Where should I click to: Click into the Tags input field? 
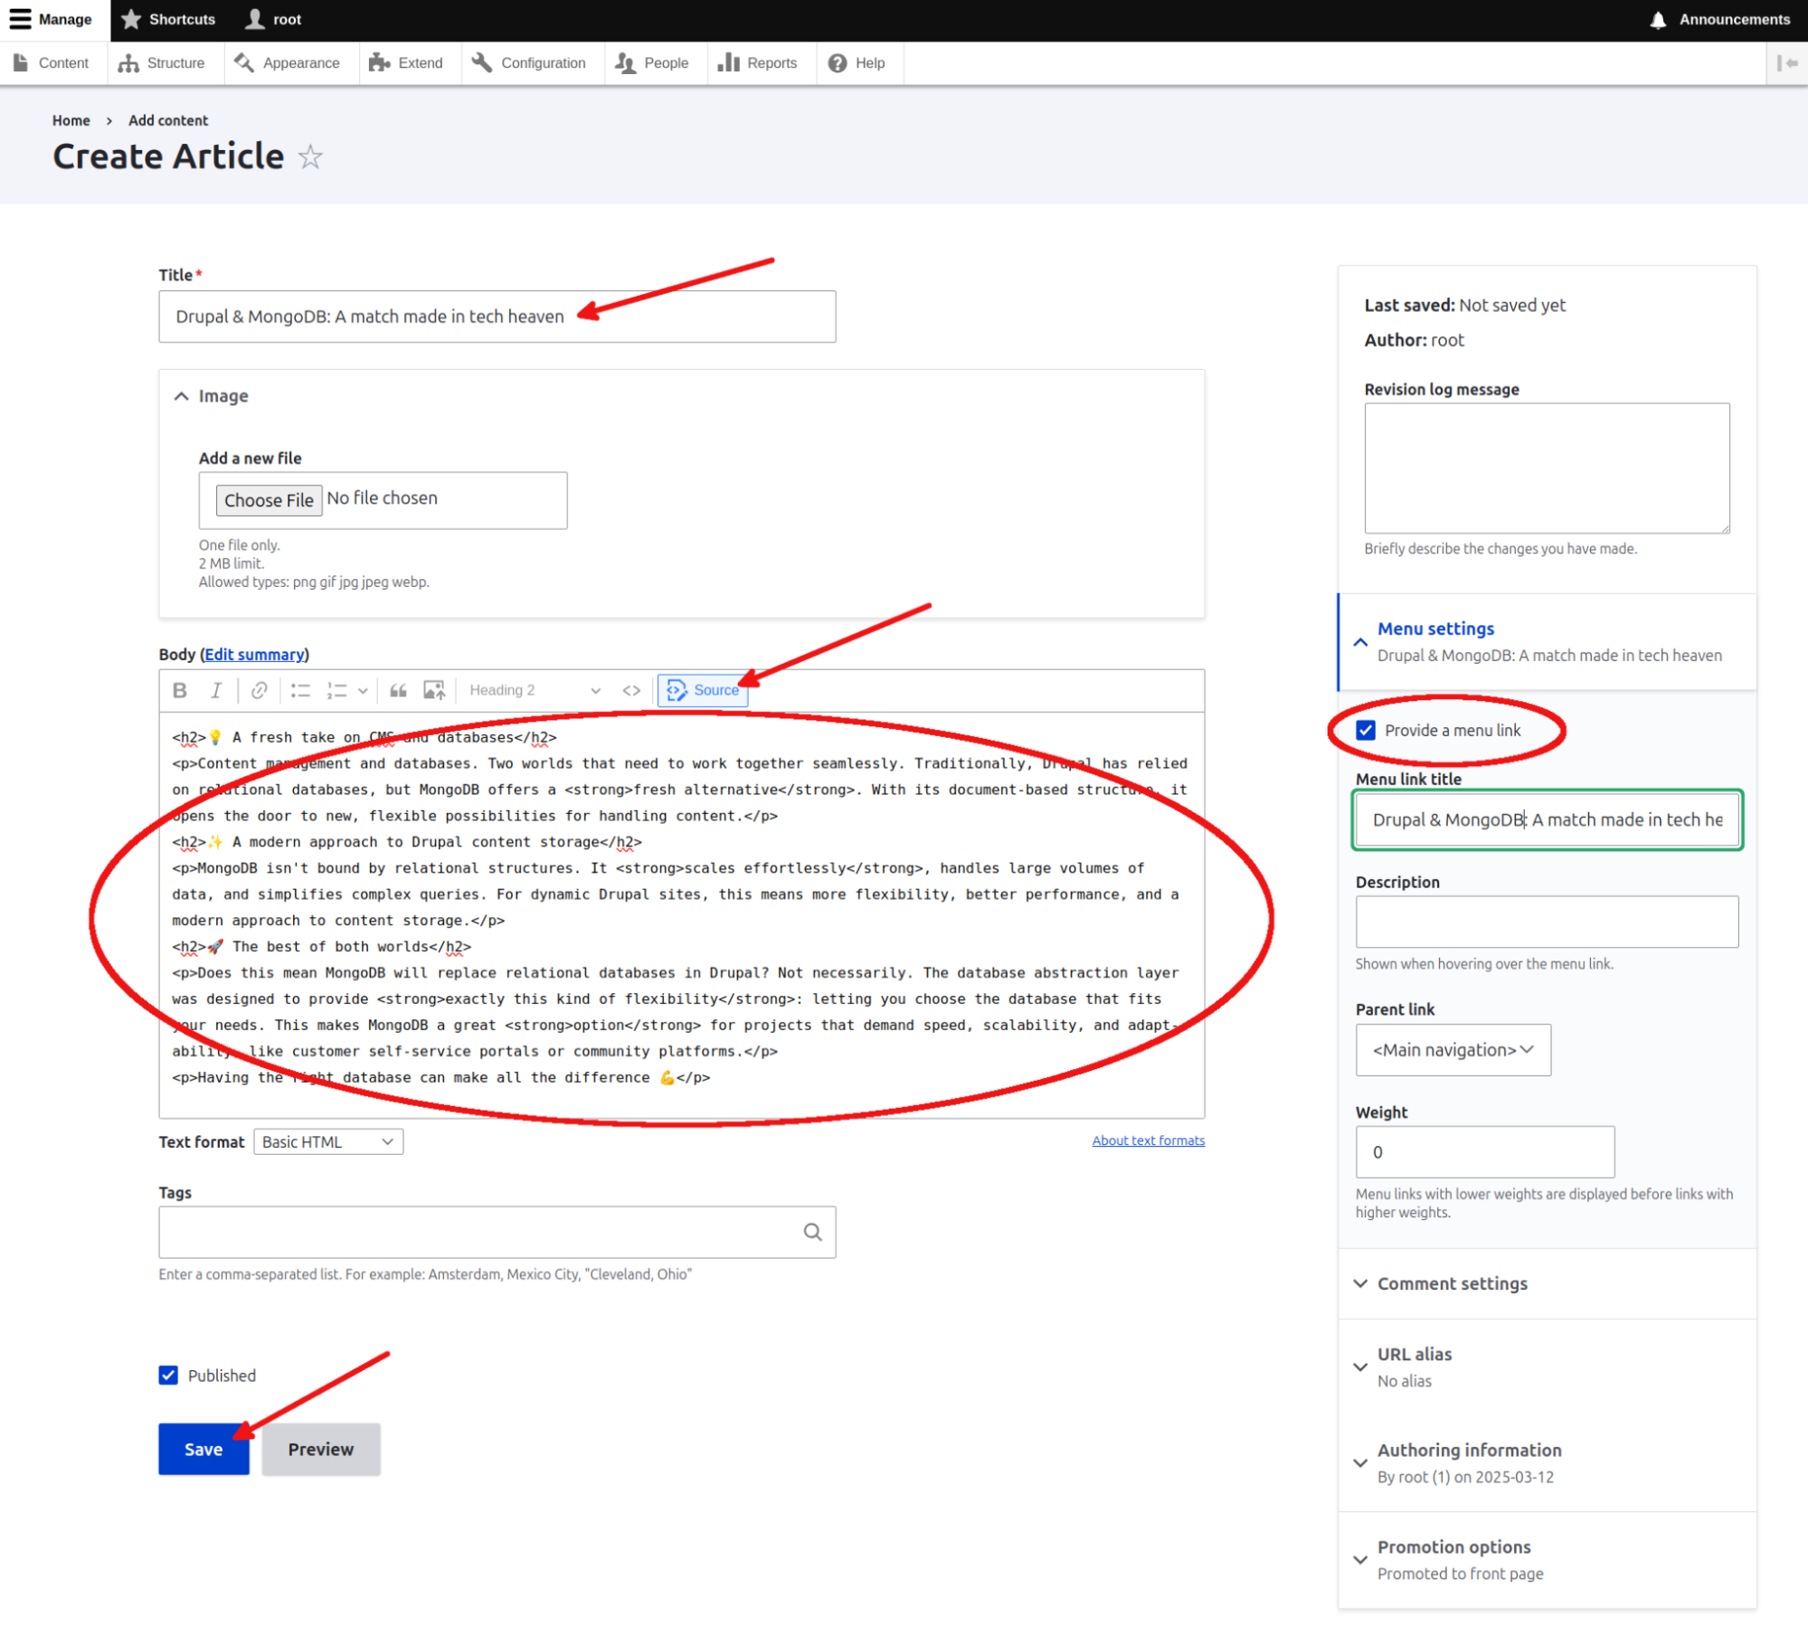pyautogui.click(x=497, y=1232)
